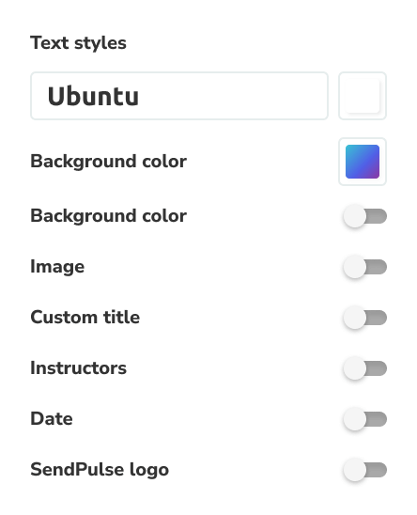Open the Ubuntu font family selector
Viewport: 417px width, 515px height.
point(179,96)
